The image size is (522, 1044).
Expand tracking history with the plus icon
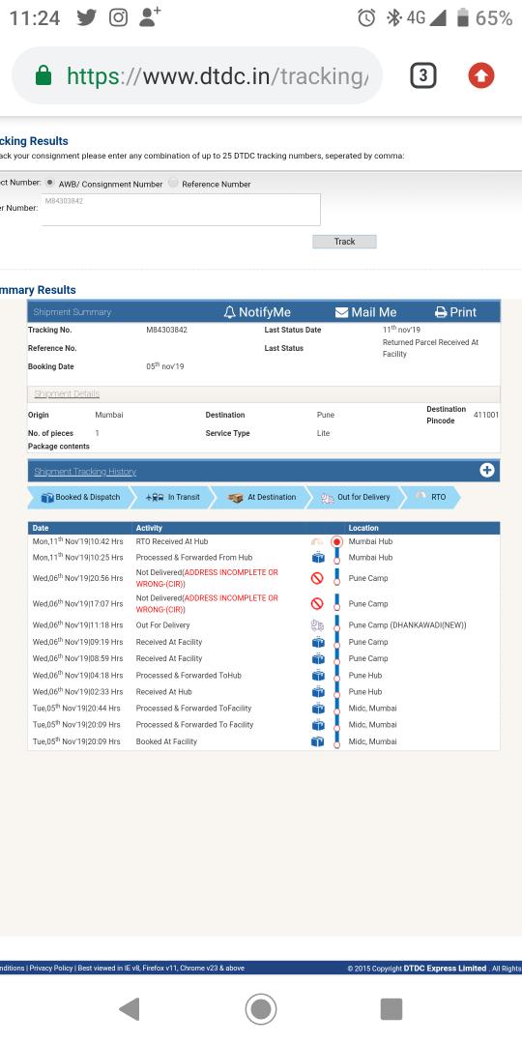coord(486,471)
